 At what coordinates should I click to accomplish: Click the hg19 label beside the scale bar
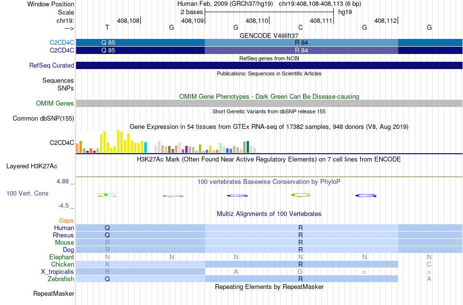pos(345,12)
